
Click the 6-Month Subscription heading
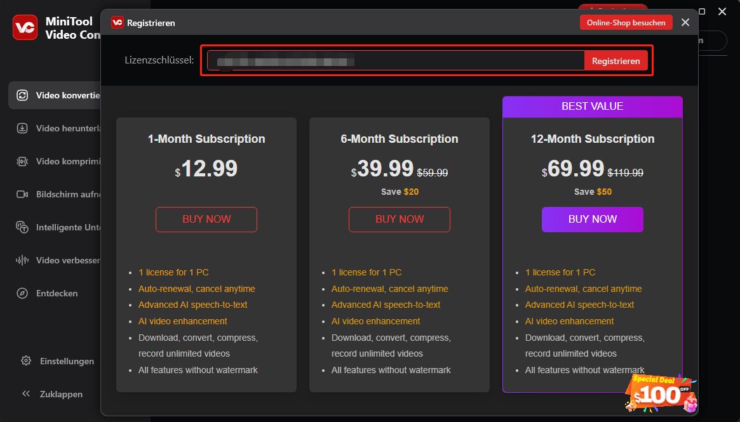(400, 139)
